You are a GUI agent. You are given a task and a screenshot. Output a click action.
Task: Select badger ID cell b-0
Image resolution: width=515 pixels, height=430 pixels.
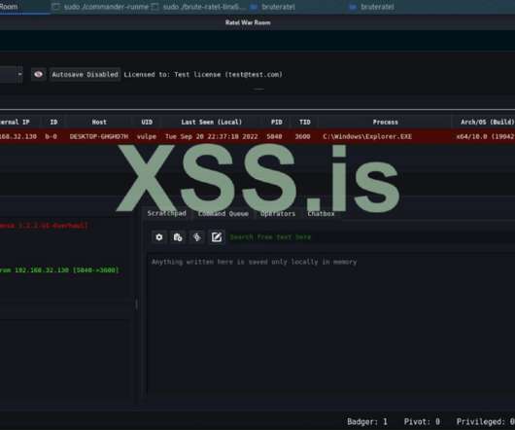(x=51, y=136)
